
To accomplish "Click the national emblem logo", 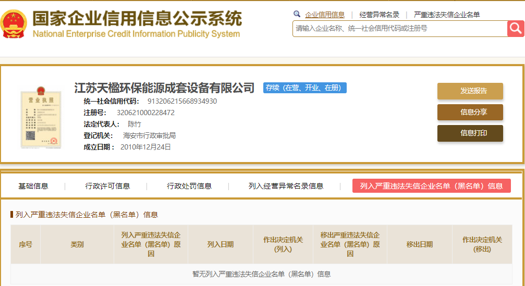I will (14, 24).
